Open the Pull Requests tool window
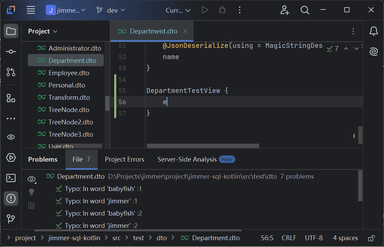 pos(11,72)
